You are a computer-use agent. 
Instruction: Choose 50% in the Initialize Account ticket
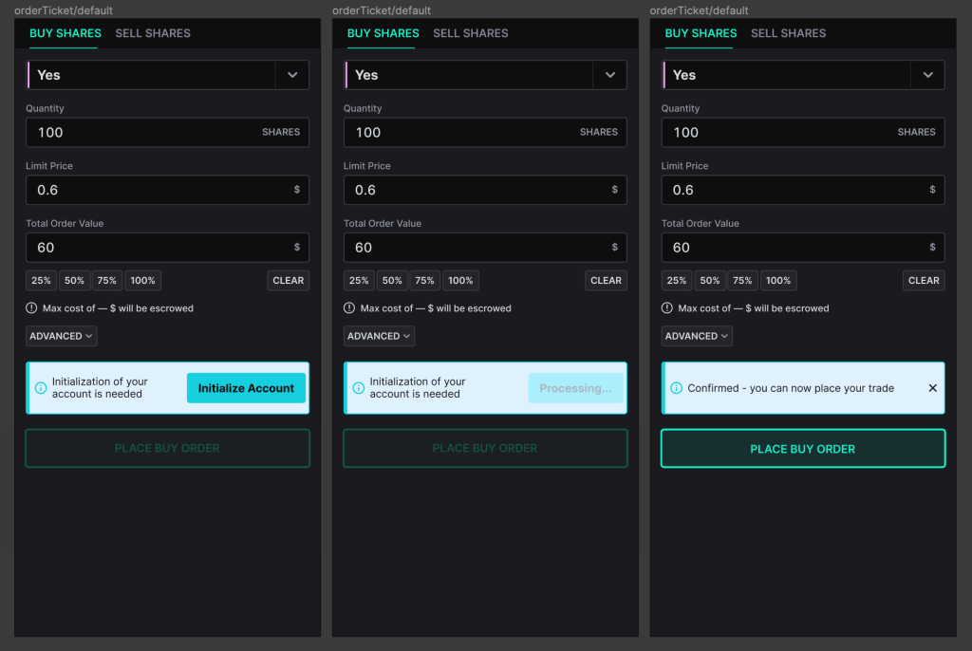[x=74, y=280]
